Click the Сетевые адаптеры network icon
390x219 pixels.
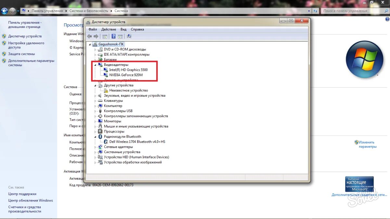(100, 147)
